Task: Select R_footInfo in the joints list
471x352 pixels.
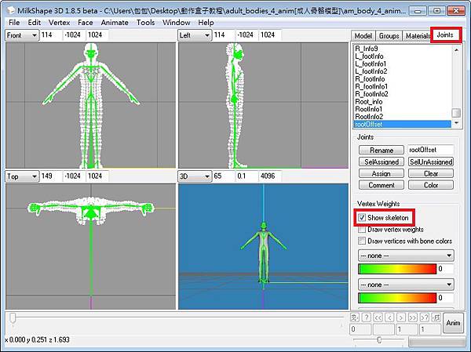Action: point(403,79)
